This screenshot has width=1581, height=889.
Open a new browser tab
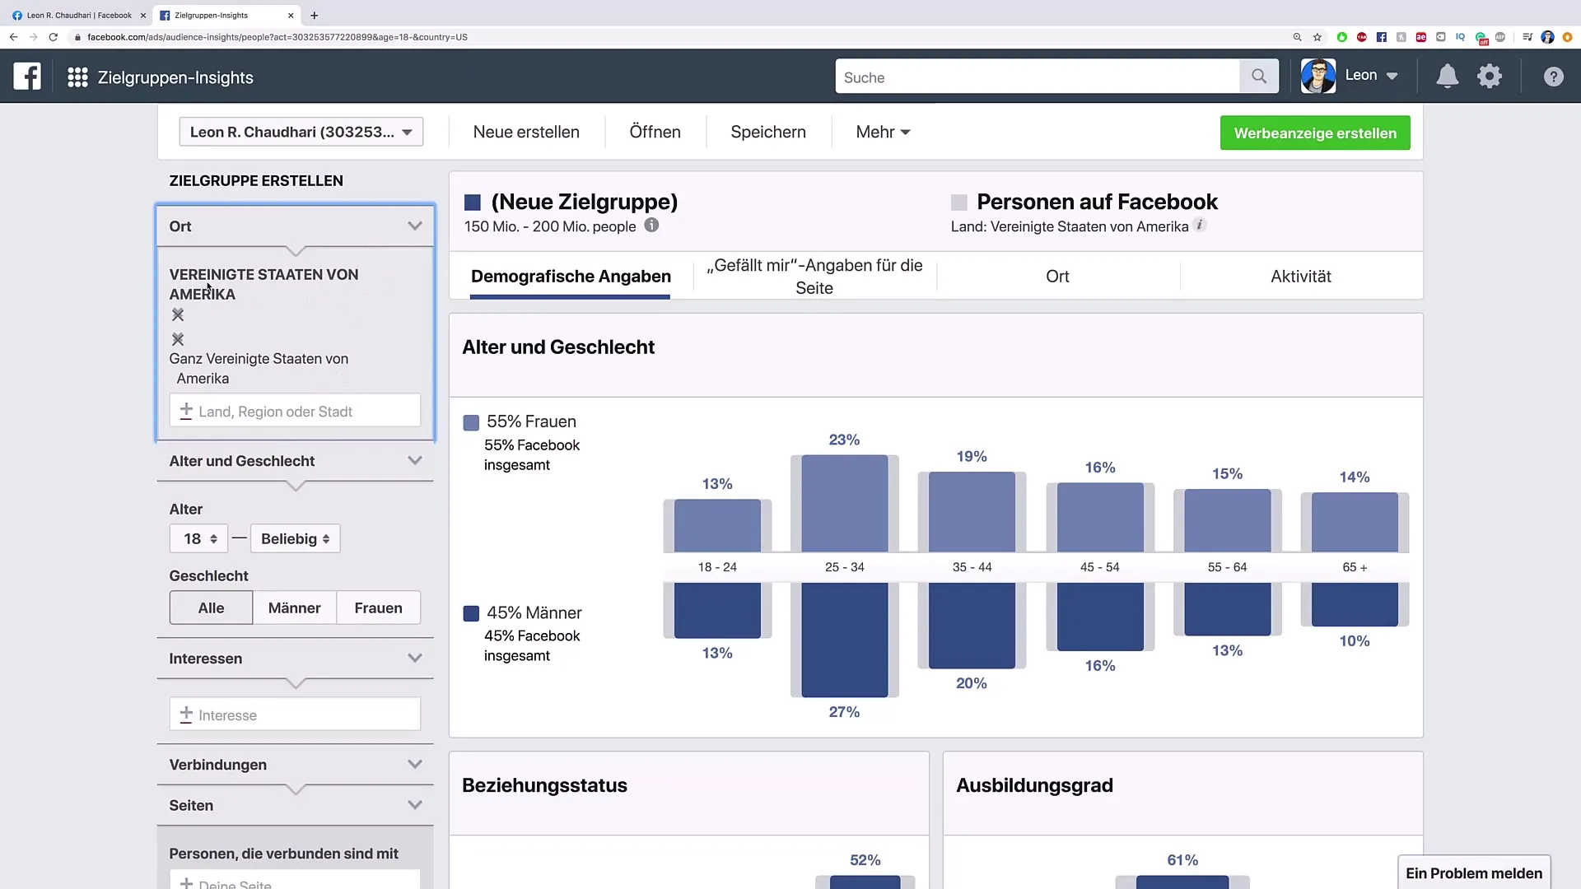pyautogui.click(x=314, y=15)
